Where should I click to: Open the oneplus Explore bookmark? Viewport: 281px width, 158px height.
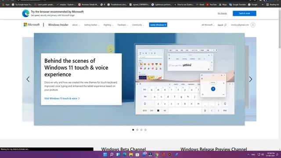(x=66, y=5)
